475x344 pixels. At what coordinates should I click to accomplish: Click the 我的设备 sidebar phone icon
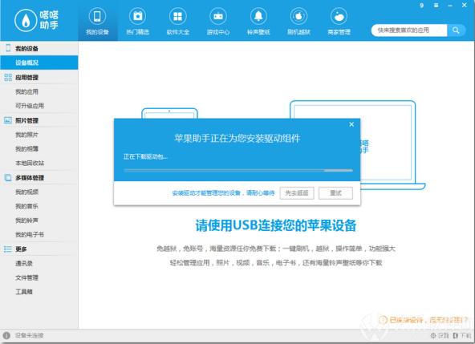tap(8, 48)
